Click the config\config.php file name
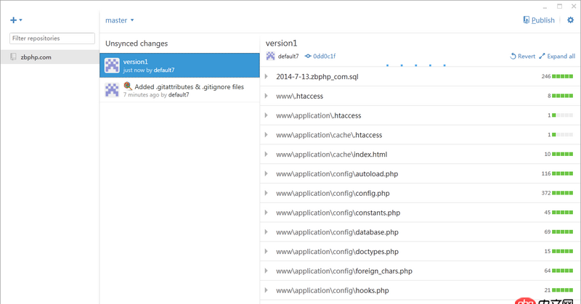 coord(333,193)
